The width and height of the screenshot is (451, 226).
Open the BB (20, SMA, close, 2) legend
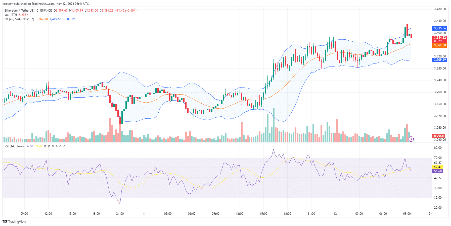19,19
